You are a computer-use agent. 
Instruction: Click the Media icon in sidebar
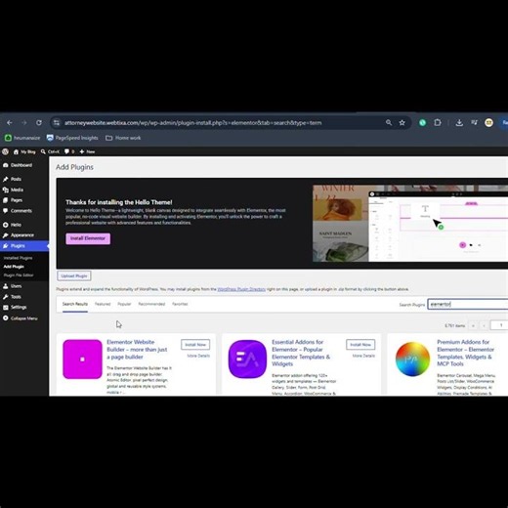coord(6,190)
